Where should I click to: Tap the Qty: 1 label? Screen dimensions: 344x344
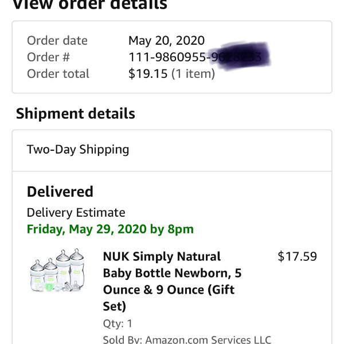(118, 323)
